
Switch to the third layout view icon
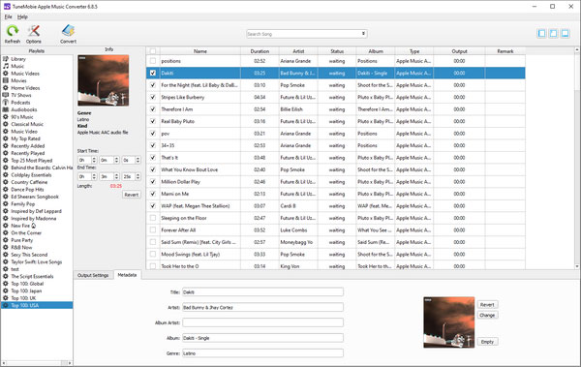565,34
